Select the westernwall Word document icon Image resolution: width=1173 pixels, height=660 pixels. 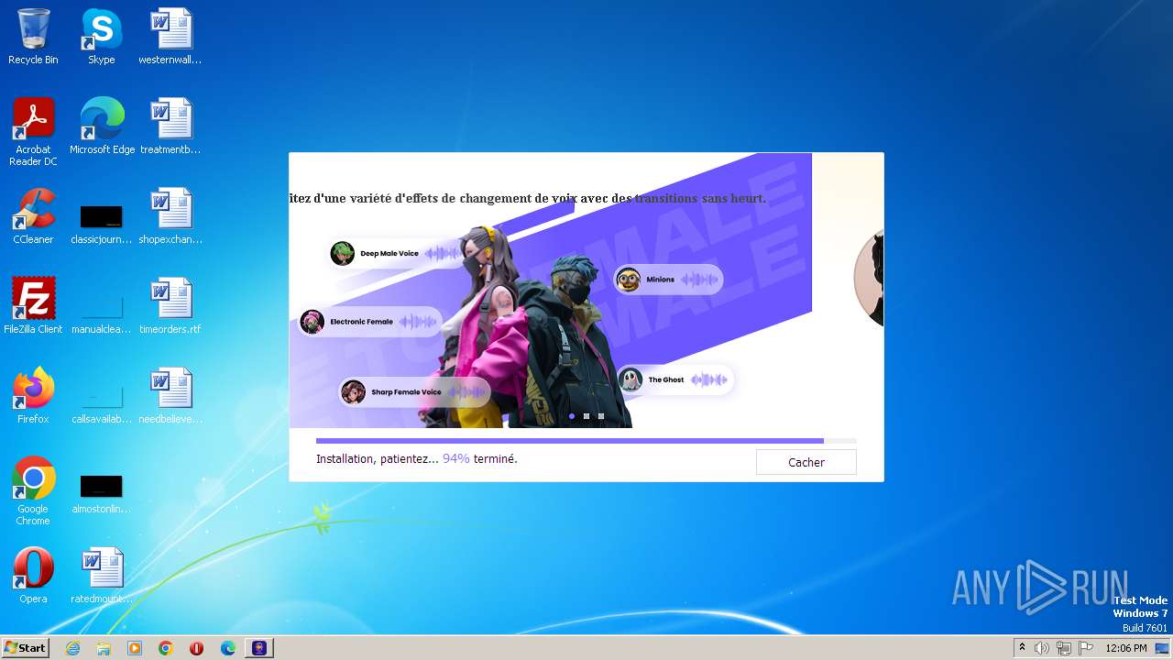coord(170,37)
